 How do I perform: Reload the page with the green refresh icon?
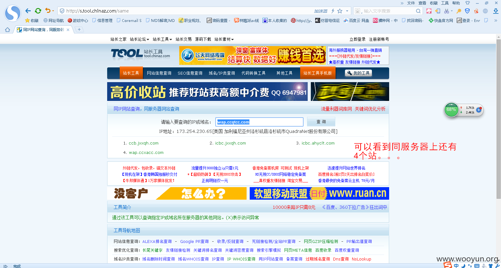[38, 11]
